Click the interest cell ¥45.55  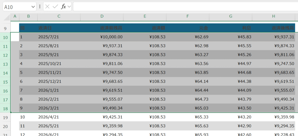231,46
